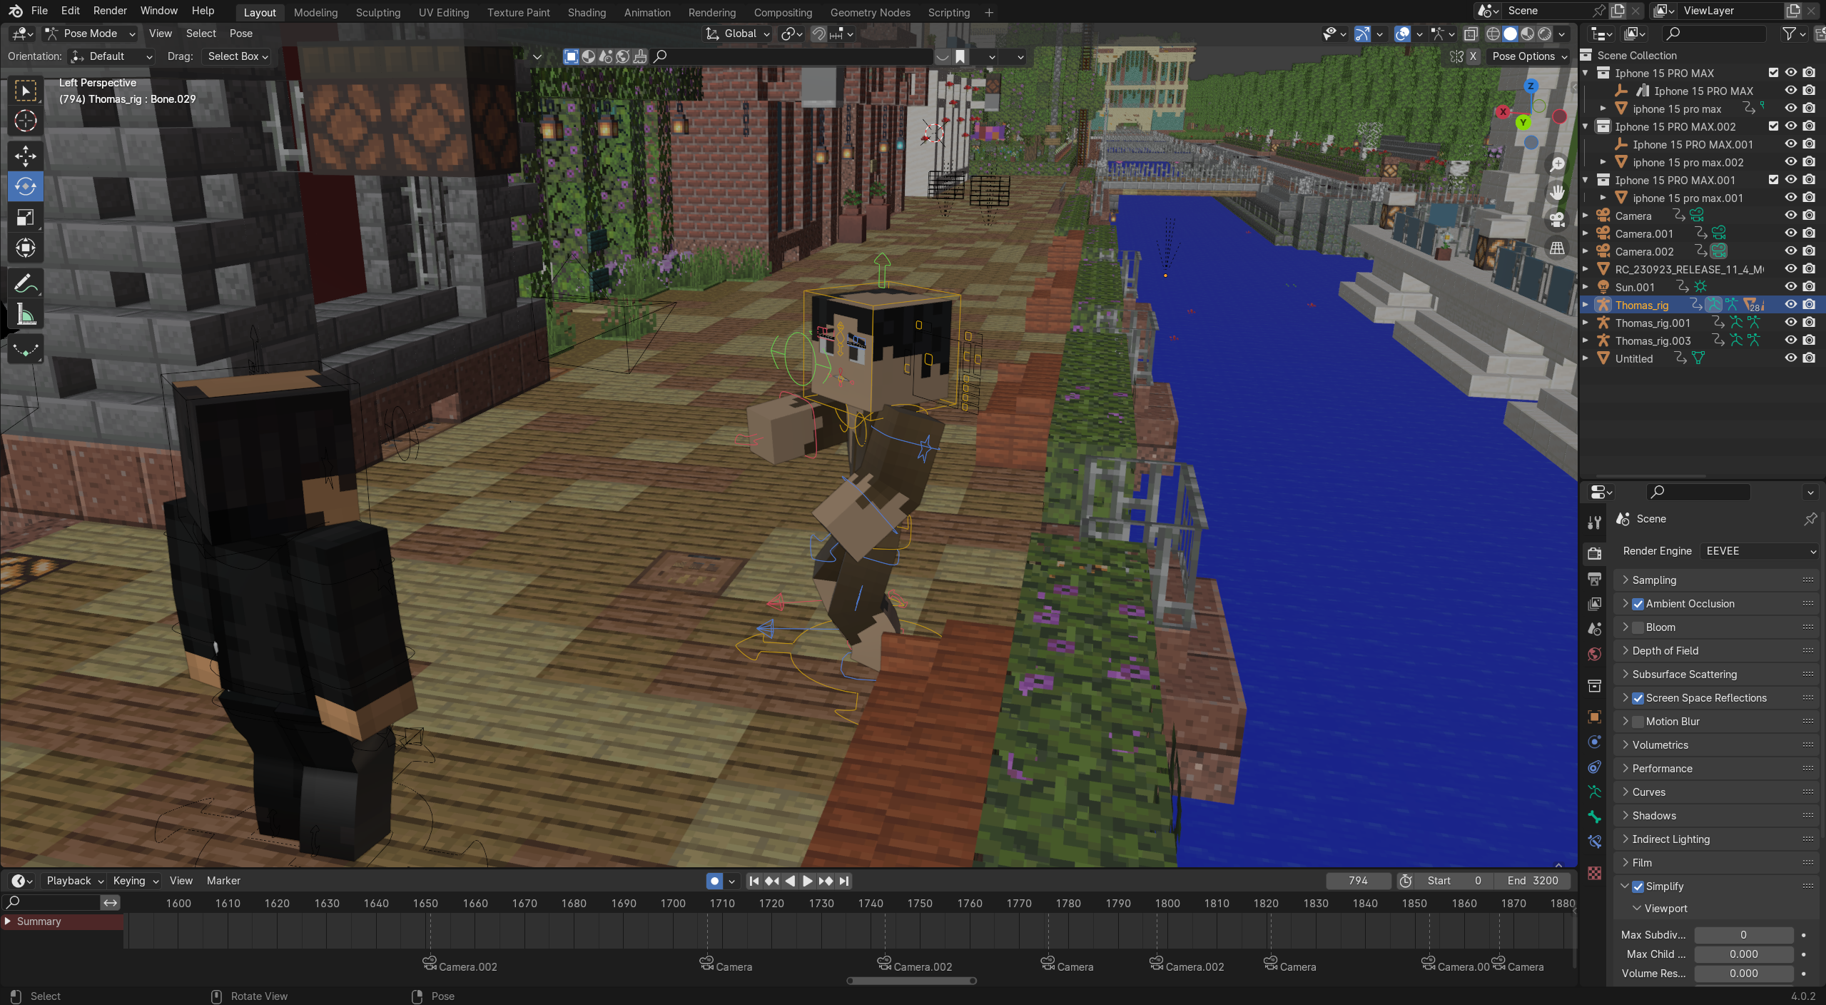
Task: Select the Breakdowner pose tool
Action: coord(26,349)
